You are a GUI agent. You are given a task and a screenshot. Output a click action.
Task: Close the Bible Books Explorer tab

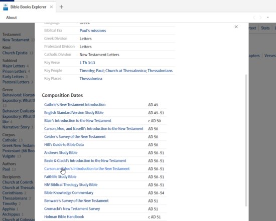tap(51, 7)
